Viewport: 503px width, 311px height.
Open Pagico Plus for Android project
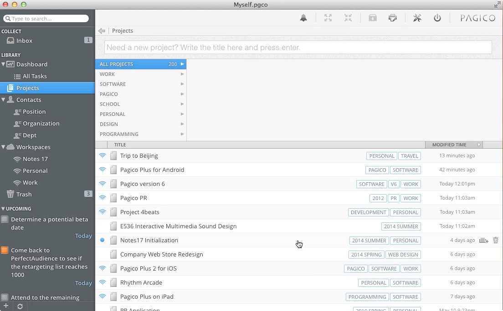(x=152, y=170)
